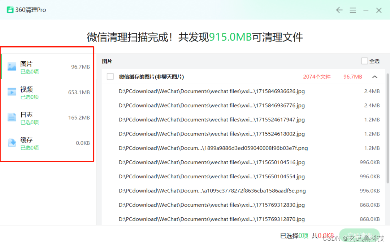Viewport: 390px width, 245px height.
Task: Click the 图片 section heading above list
Action: pyautogui.click(x=107, y=61)
